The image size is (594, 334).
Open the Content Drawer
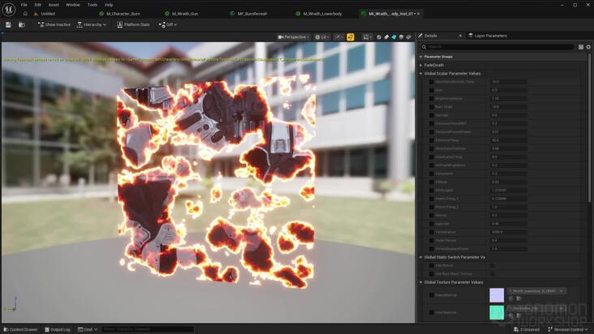20,329
